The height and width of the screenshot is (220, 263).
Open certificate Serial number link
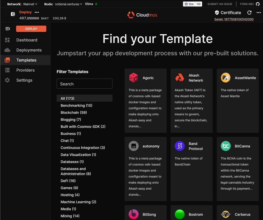(x=234, y=19)
